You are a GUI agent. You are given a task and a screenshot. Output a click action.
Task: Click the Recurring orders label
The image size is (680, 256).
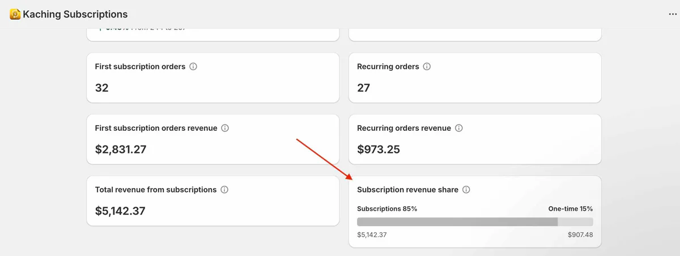388,66
